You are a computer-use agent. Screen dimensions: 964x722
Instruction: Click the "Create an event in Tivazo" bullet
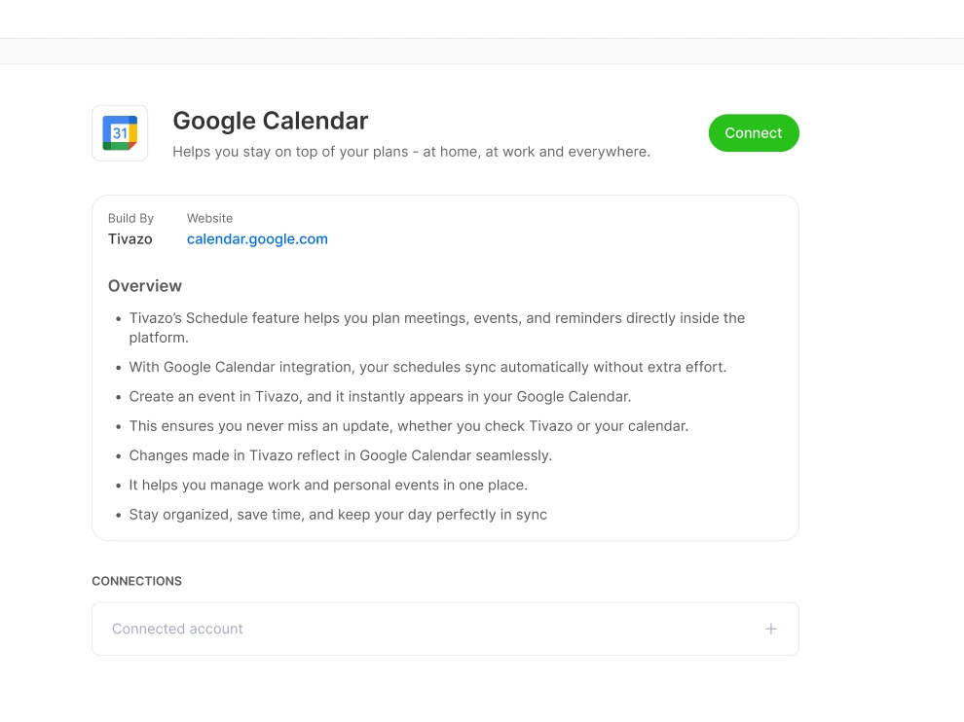point(380,397)
